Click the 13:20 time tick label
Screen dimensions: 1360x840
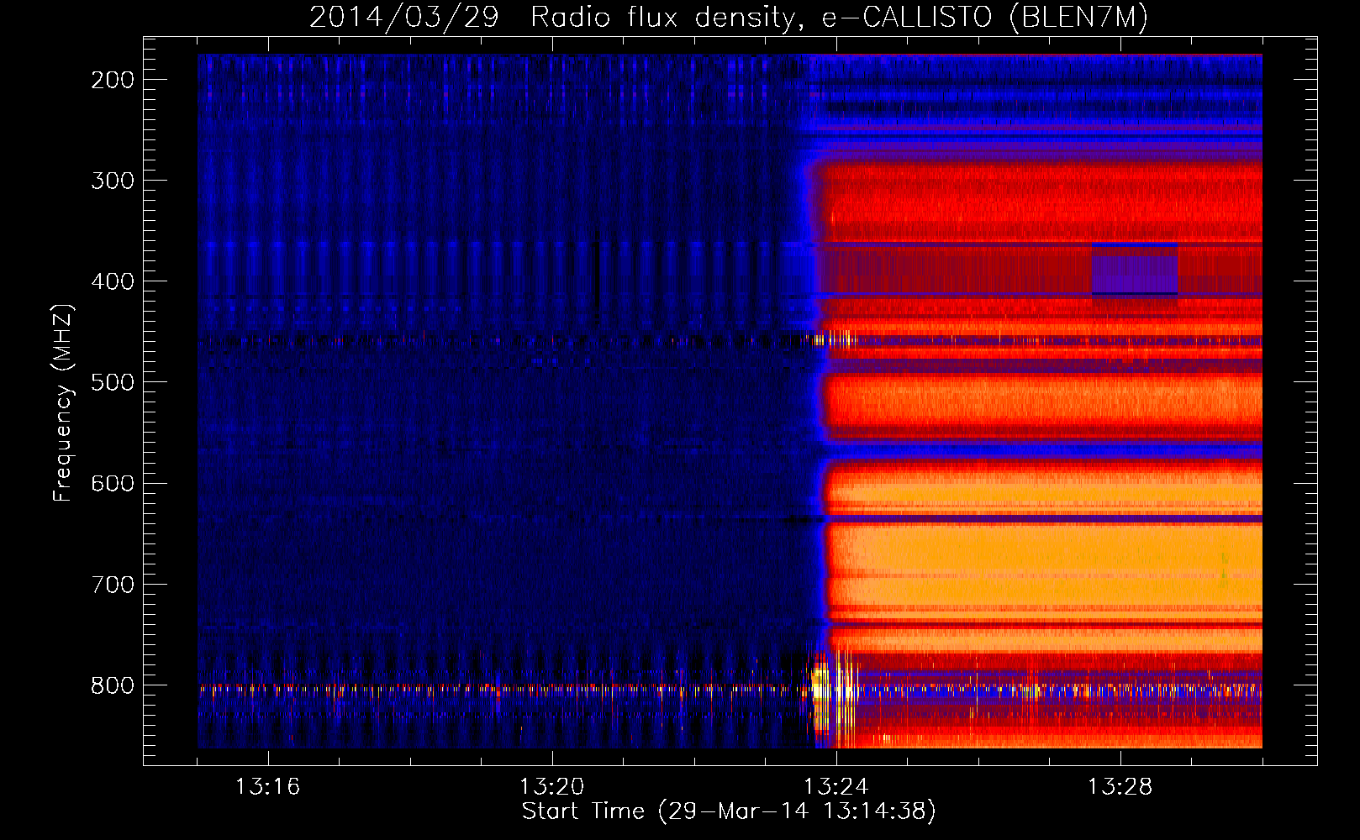[x=552, y=787]
